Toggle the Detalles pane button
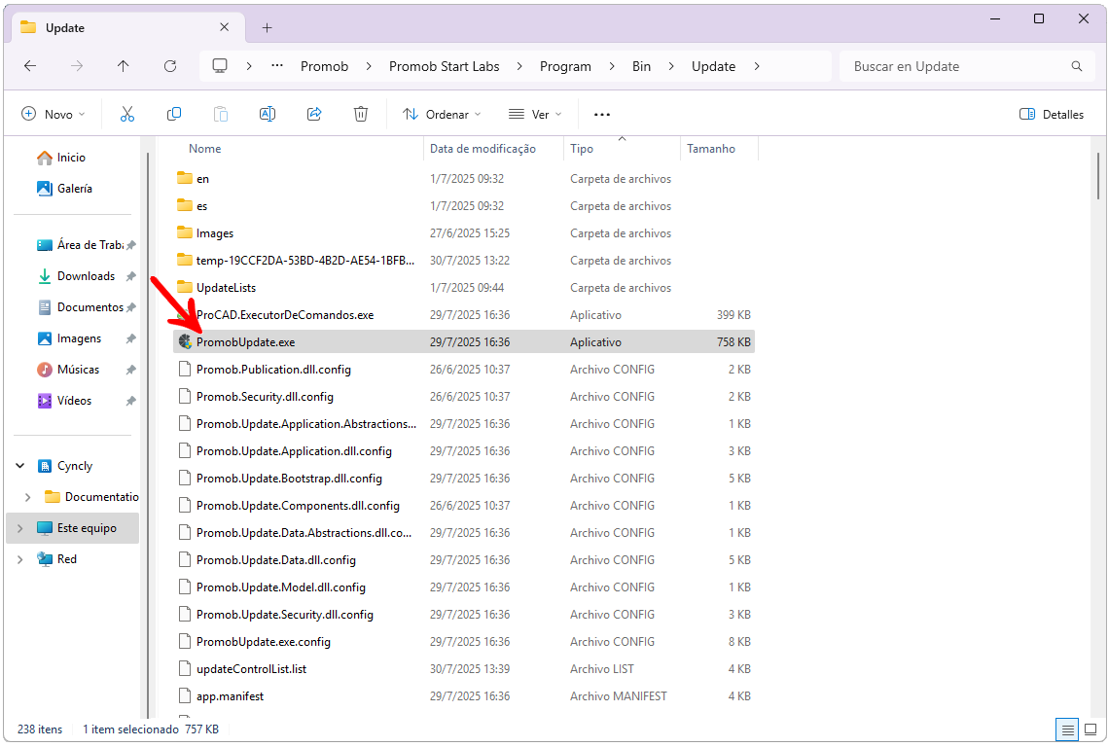1108x747 pixels. [x=1052, y=114]
